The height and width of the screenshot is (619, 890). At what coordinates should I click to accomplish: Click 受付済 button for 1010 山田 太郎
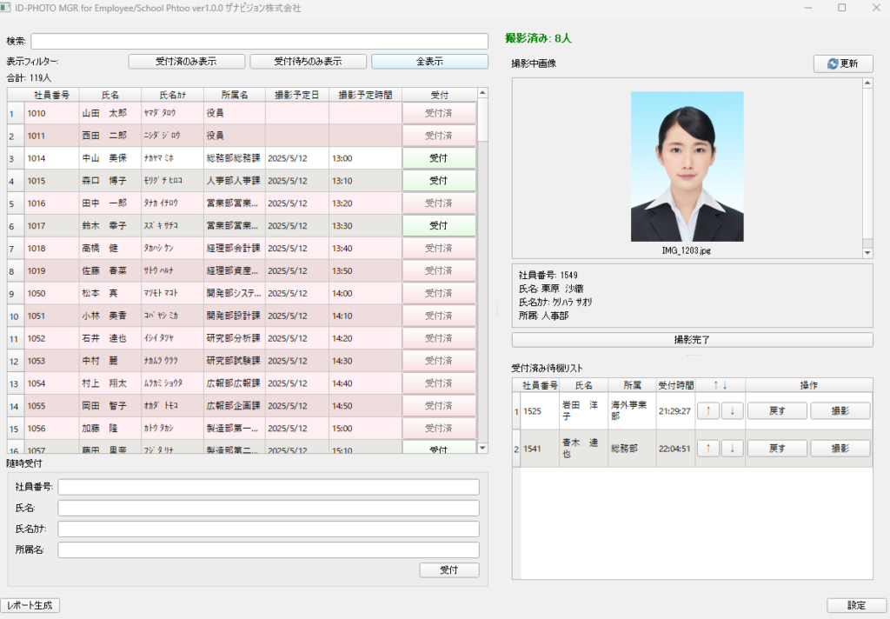[439, 113]
